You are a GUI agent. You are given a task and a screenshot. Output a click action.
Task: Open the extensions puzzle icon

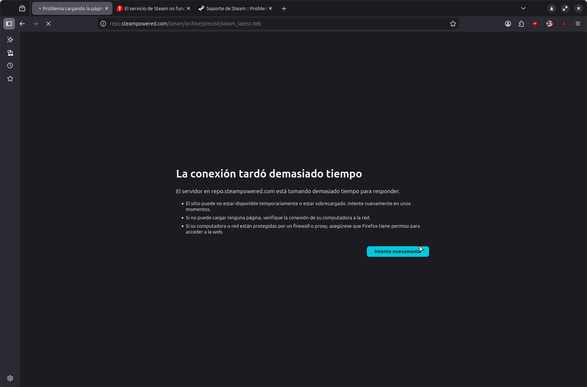pos(521,24)
